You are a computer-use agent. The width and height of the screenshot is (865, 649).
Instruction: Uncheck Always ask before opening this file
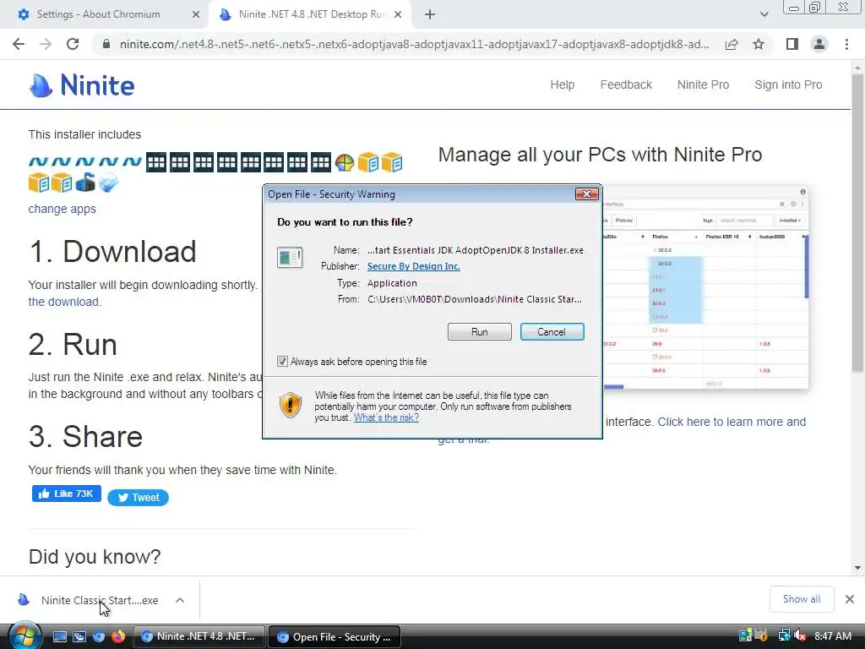point(282,362)
